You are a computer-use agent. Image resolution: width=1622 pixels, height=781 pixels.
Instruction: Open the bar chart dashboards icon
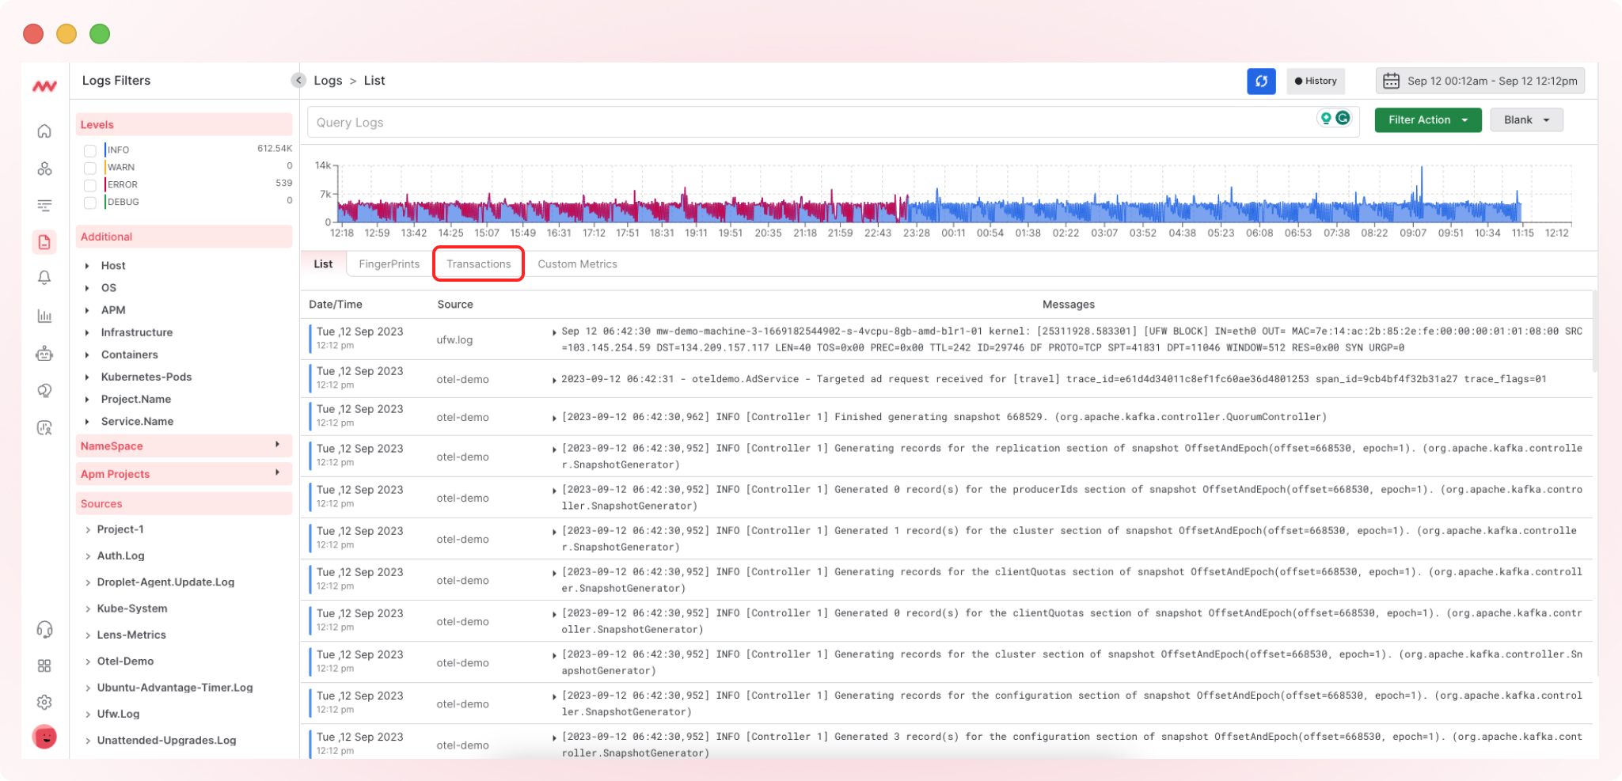44,317
